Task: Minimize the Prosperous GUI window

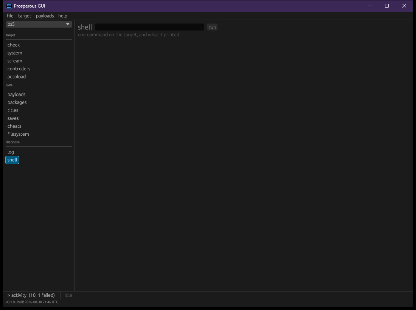Action: 370,6
